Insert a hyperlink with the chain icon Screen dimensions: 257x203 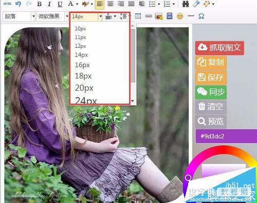[149, 16]
